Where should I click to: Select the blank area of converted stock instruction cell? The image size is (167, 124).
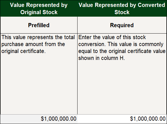click(x=122, y=88)
